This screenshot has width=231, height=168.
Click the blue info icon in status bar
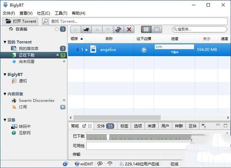[x=65, y=164]
